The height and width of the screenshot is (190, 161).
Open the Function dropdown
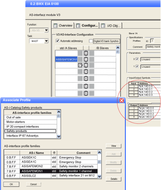46,30
